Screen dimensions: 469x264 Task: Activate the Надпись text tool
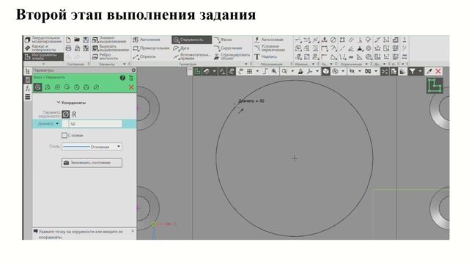[x=265, y=56]
